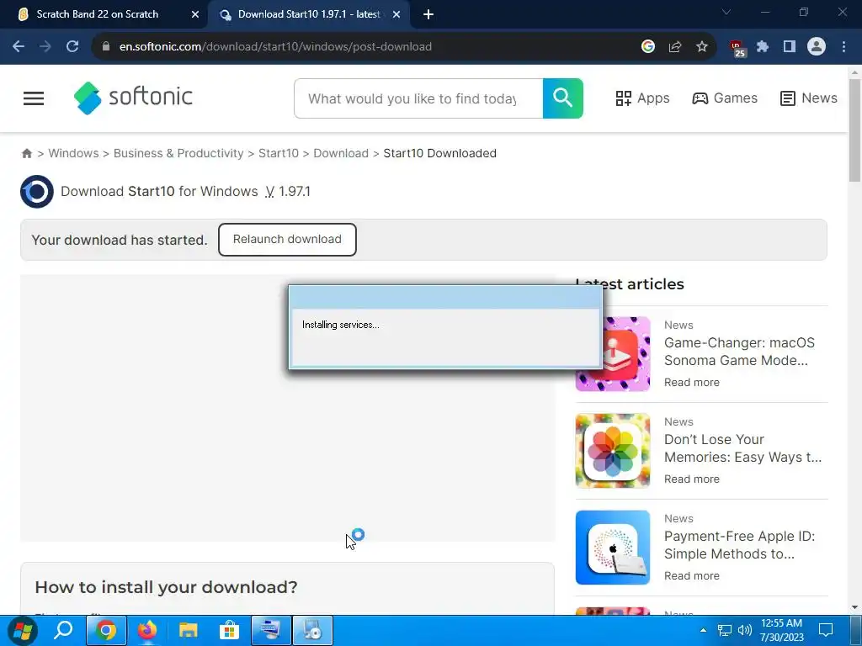Click the teal search magnifier button
Screen dimensions: 862x646
(x=562, y=98)
